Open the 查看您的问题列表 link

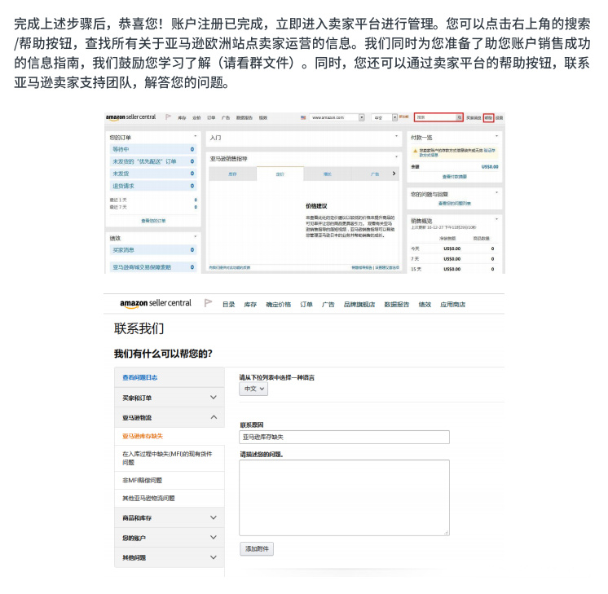(x=455, y=203)
